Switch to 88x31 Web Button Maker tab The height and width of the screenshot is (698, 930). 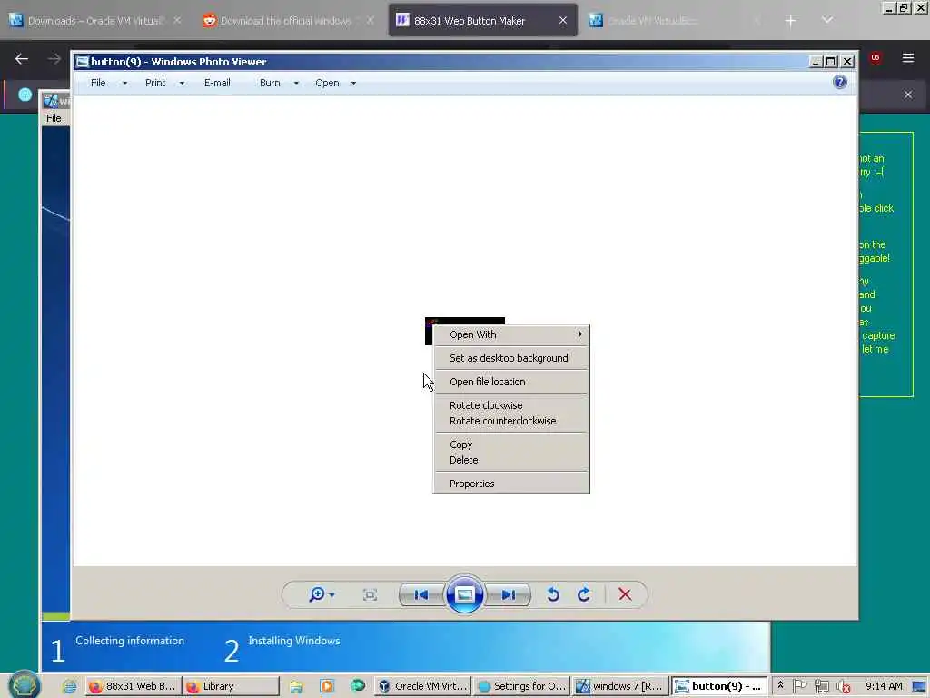pos(483,21)
